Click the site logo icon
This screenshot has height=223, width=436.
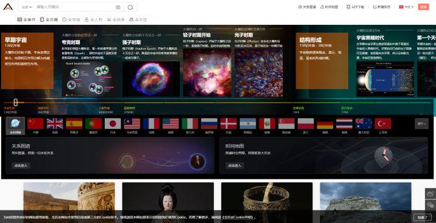[x=8, y=7]
